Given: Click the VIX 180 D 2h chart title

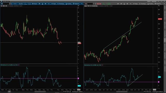Looking at the screenshot, I should (4, 6).
